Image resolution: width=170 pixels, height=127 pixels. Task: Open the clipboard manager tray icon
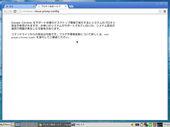pos(142,125)
